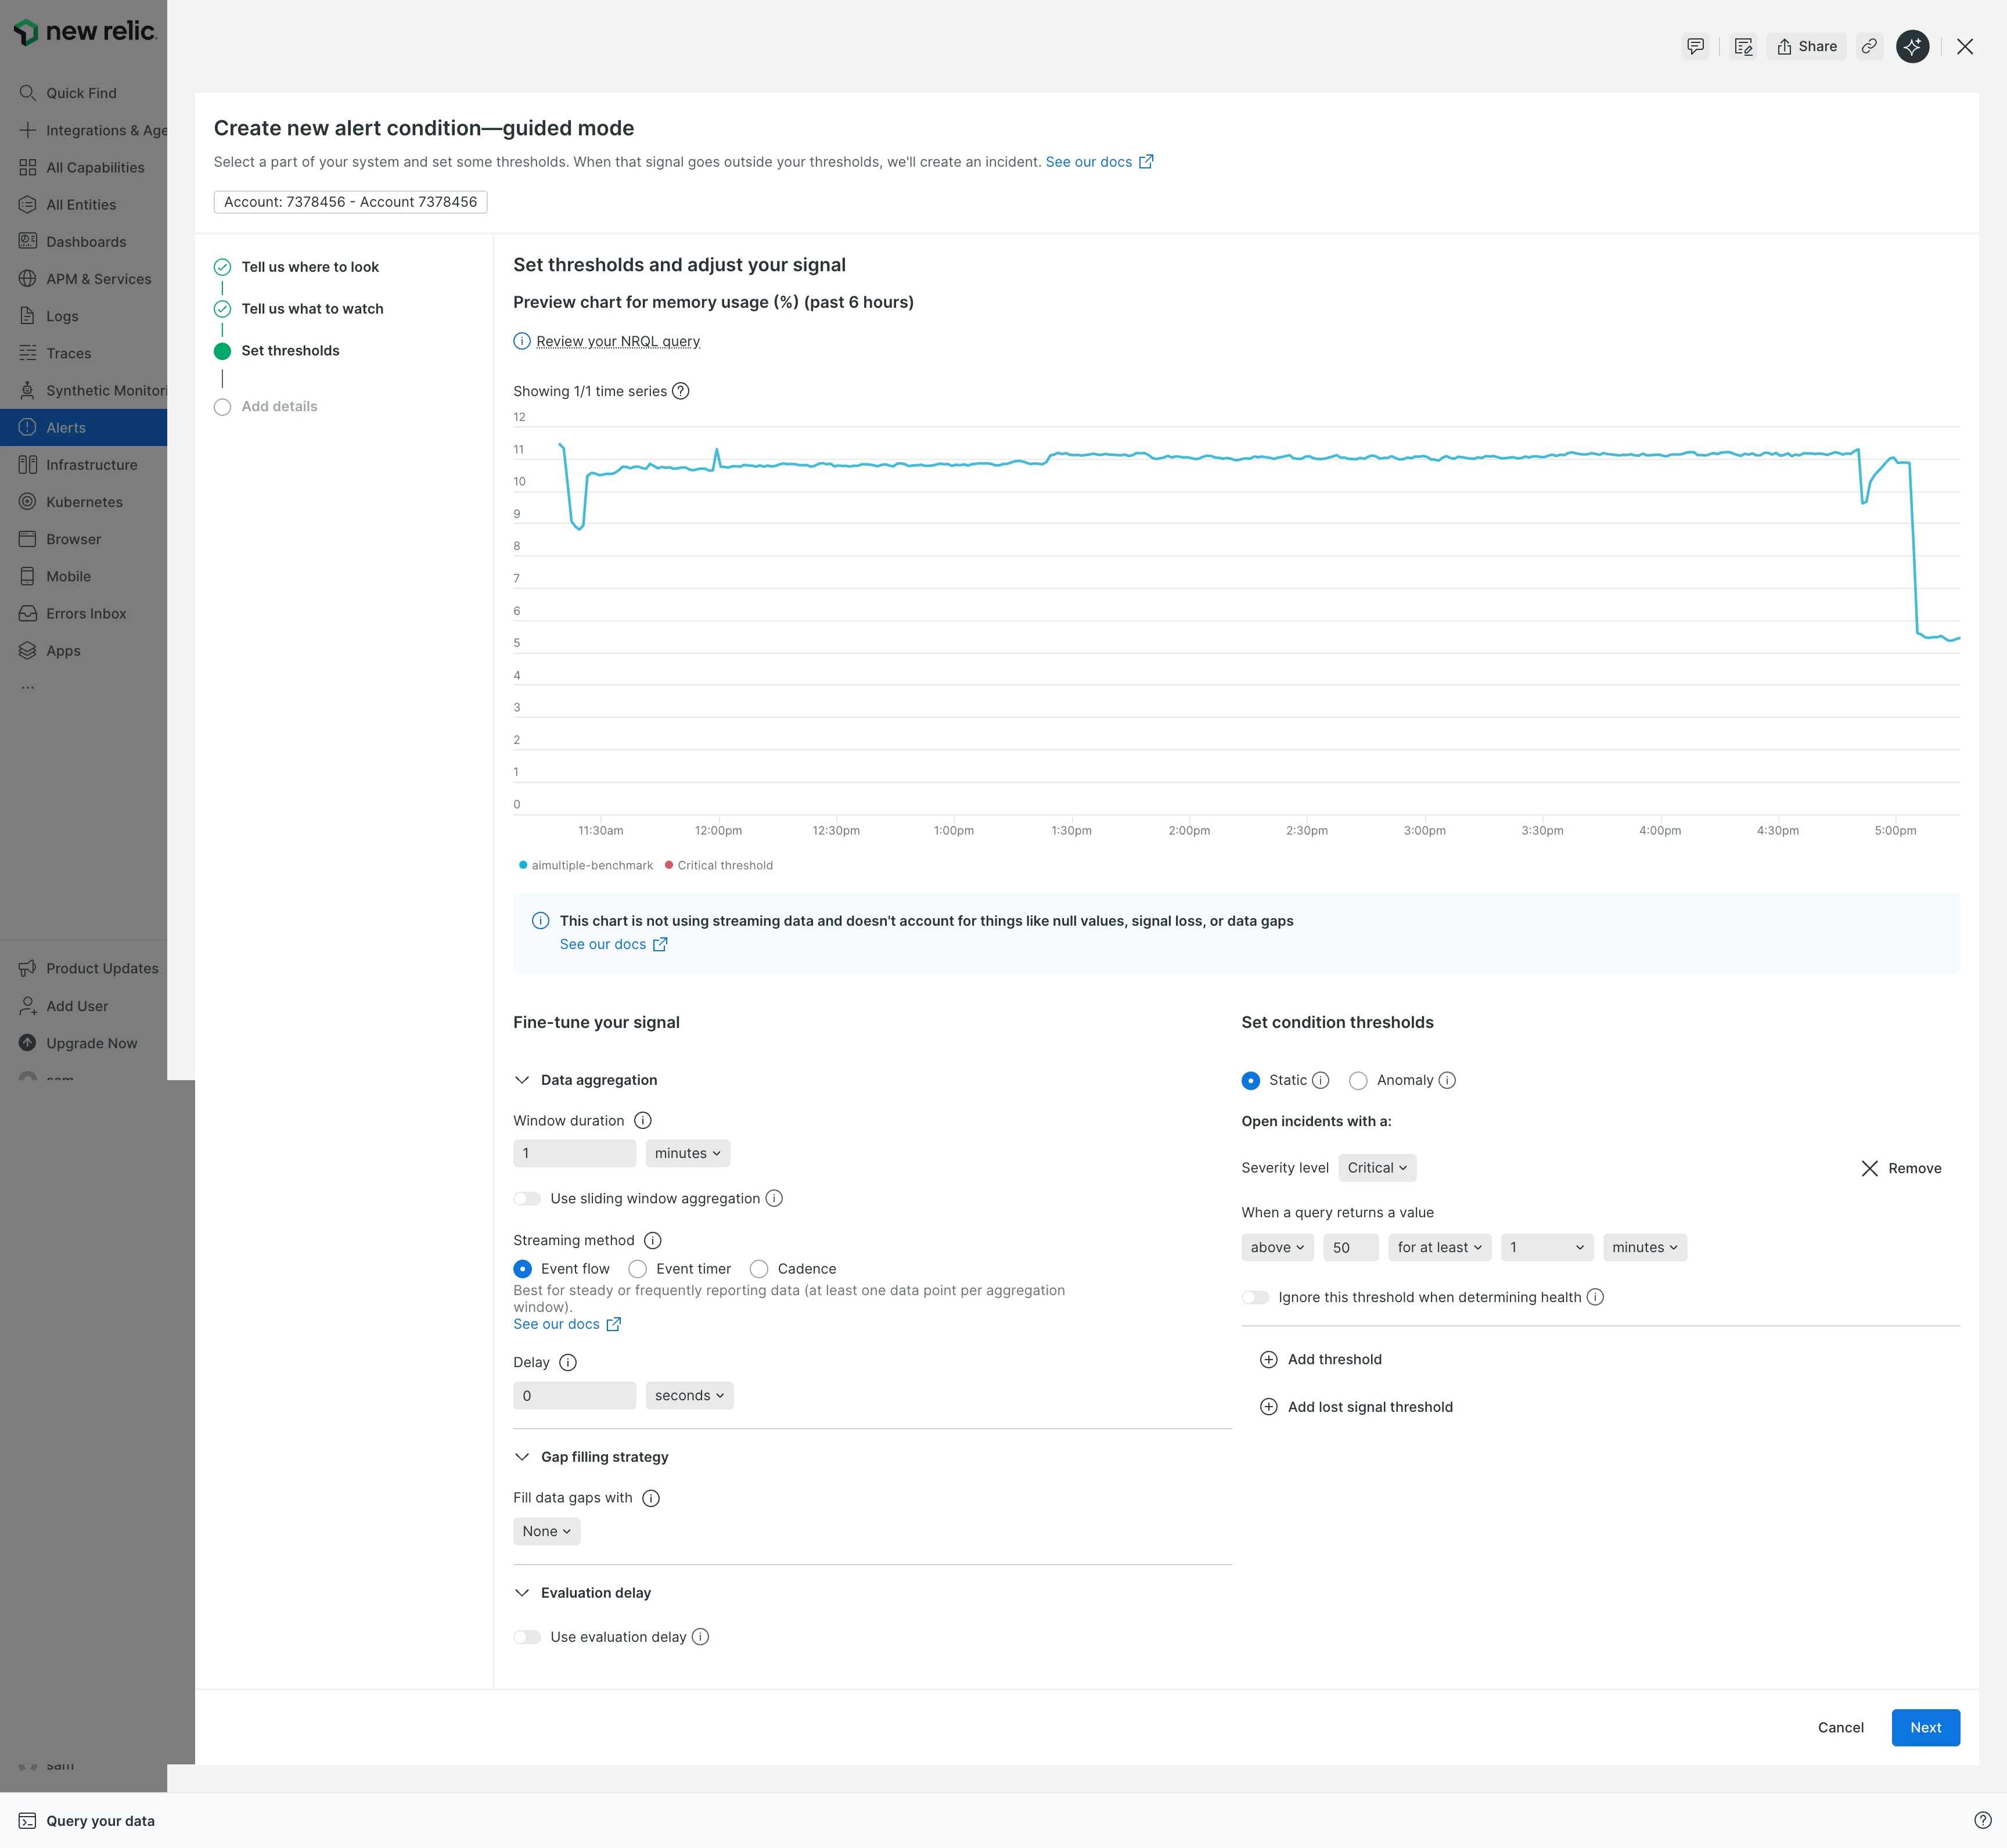This screenshot has height=1848, width=2007.
Task: Click the Apps stack icon in sidebar
Action: pos(28,650)
